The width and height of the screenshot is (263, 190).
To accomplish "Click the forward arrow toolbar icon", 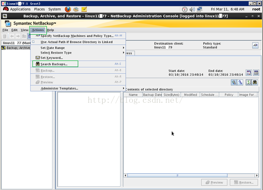I will 18,36.
